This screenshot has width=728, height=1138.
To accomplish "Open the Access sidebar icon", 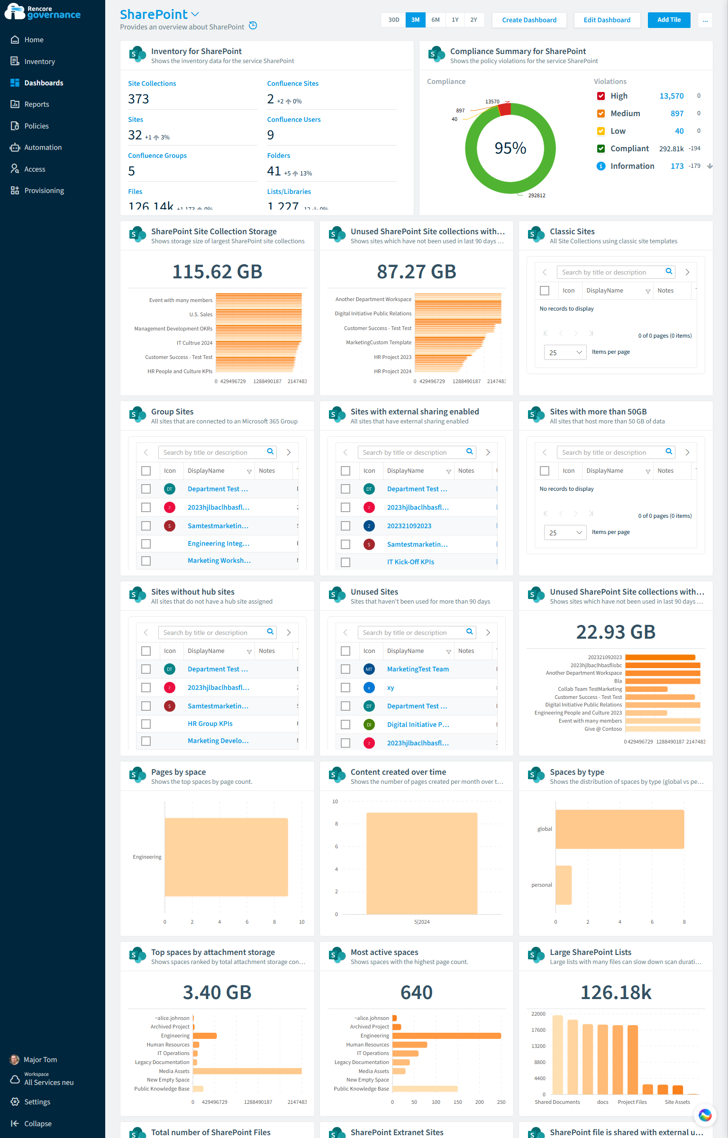I will point(15,169).
